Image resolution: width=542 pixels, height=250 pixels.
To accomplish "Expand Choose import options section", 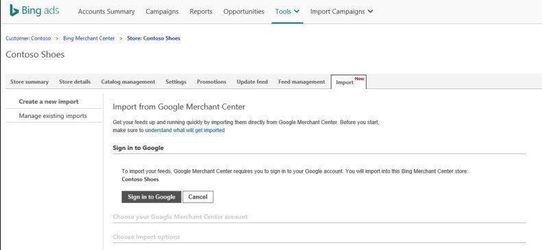I will (x=146, y=237).
